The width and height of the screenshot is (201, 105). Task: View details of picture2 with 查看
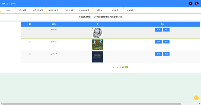pyautogui.click(x=158, y=42)
